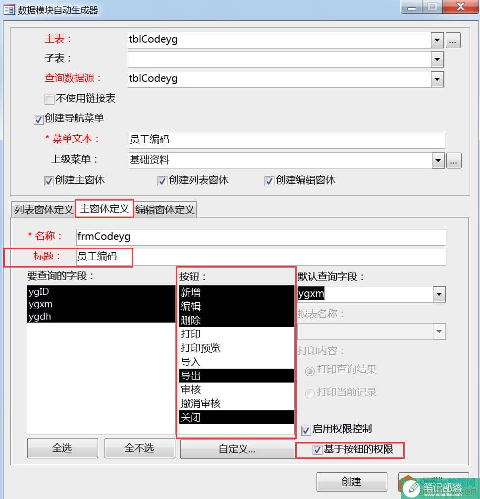Minimize the 数据模块自动生成器 window
The width and height of the screenshot is (480, 499).
412,7
